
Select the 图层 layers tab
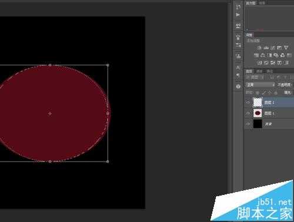[x=249, y=71]
